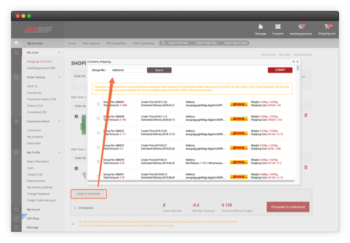
Task: Collapse the Experience Share section
Action: point(59,121)
